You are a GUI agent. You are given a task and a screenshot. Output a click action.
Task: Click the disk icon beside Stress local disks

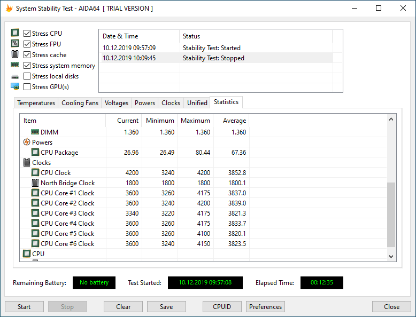15,77
